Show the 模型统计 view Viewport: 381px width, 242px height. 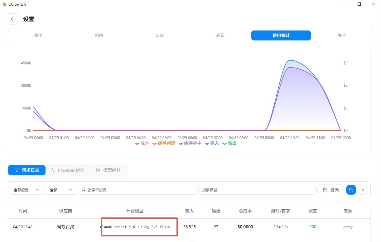[109, 170]
